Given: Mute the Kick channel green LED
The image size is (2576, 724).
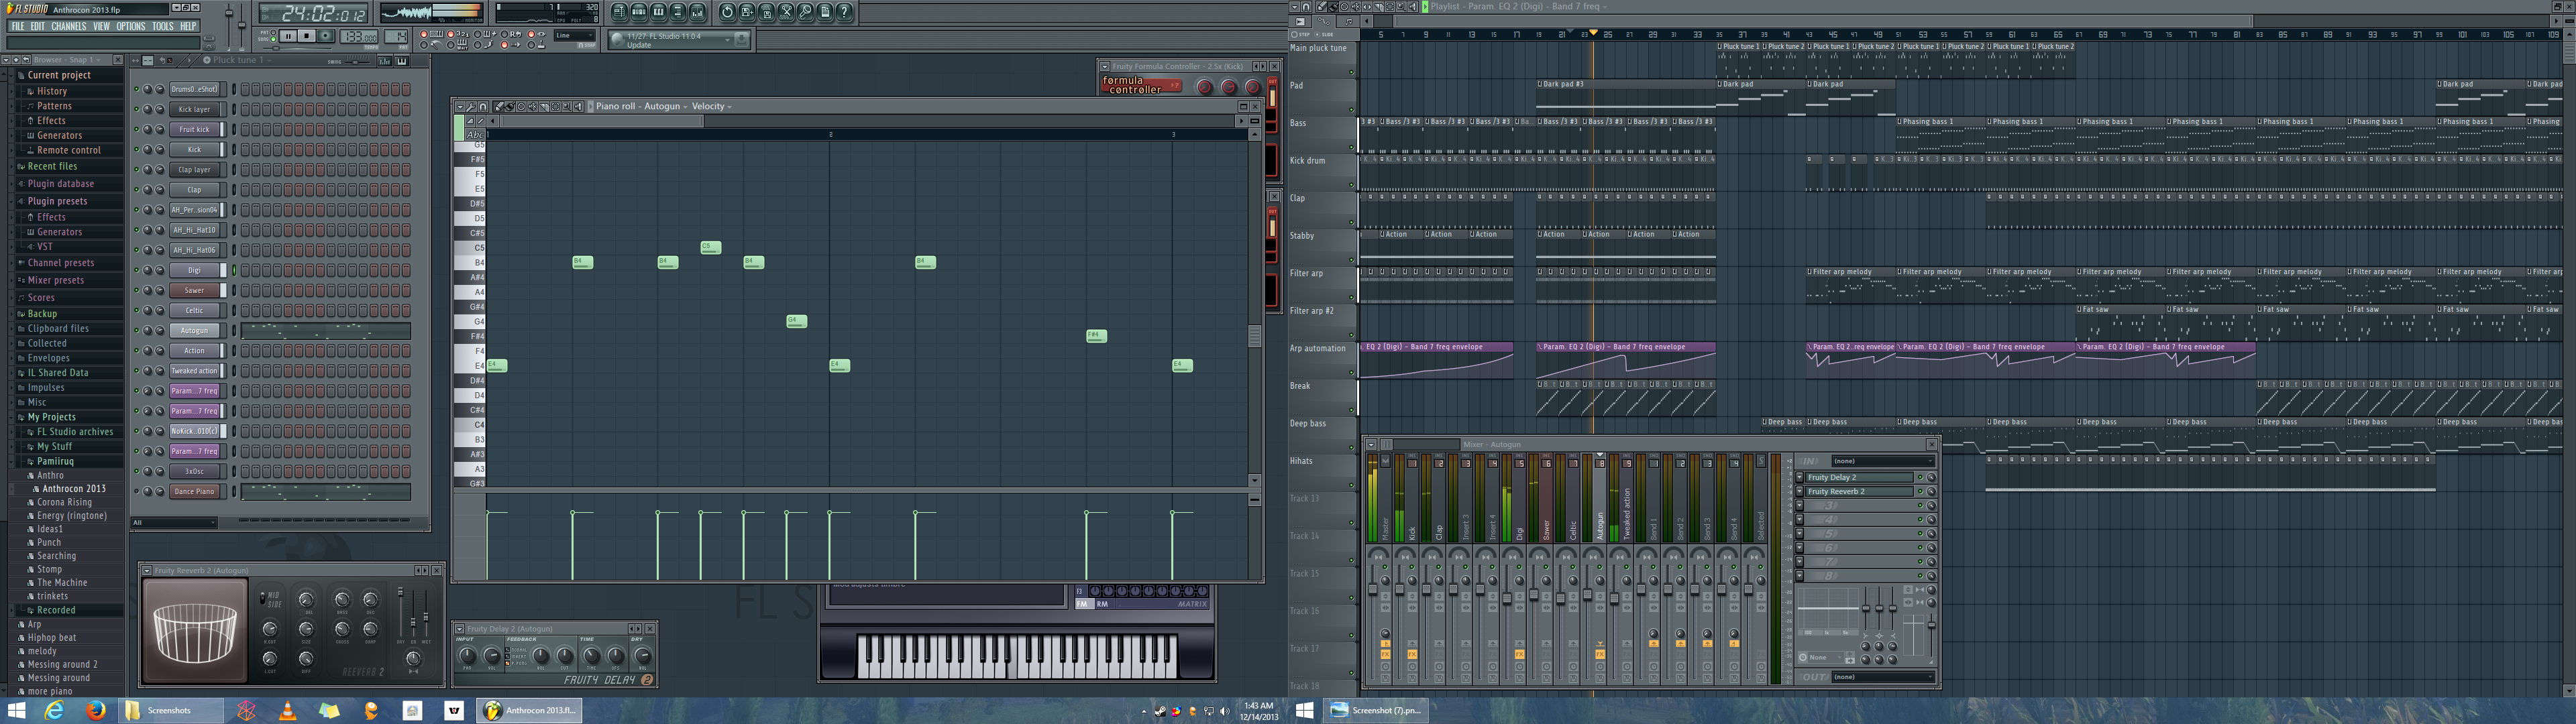Looking at the screenshot, I should 137,150.
